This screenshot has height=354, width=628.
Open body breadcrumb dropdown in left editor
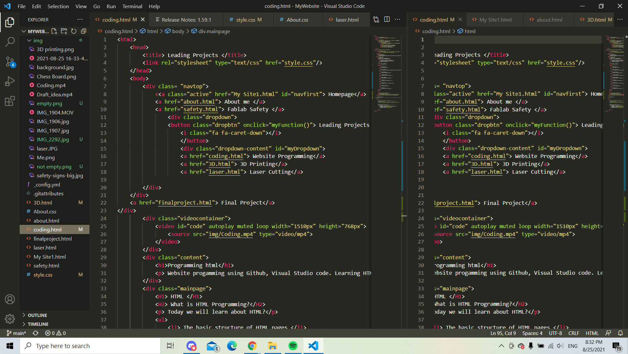[175, 31]
